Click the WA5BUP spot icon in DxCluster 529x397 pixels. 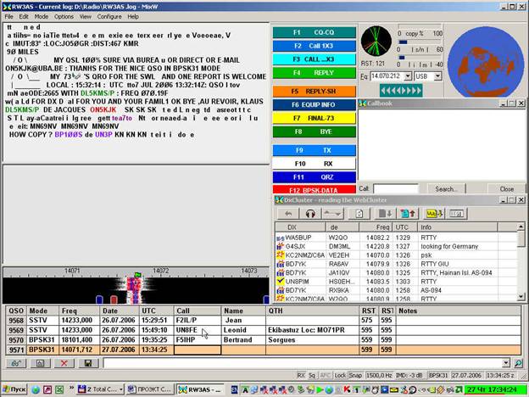click(280, 238)
